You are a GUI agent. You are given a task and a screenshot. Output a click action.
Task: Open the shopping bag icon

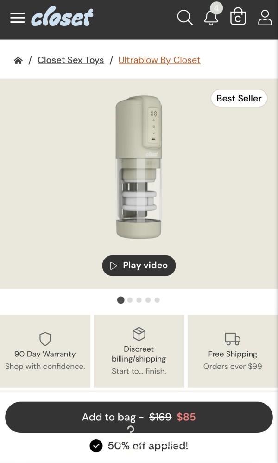238,16
